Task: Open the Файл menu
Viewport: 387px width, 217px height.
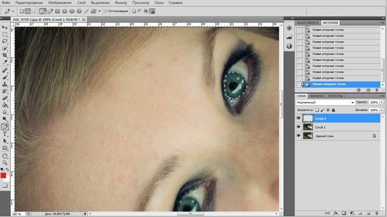Action: point(6,2)
